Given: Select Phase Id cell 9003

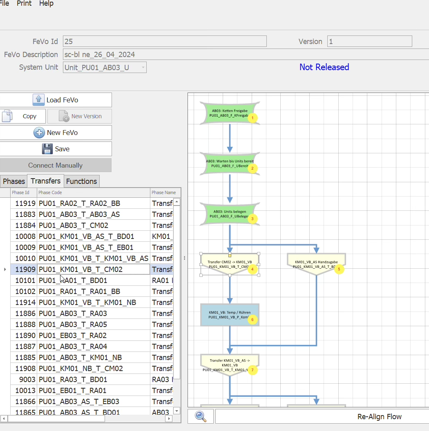Looking at the screenshot, I should click(x=24, y=379).
